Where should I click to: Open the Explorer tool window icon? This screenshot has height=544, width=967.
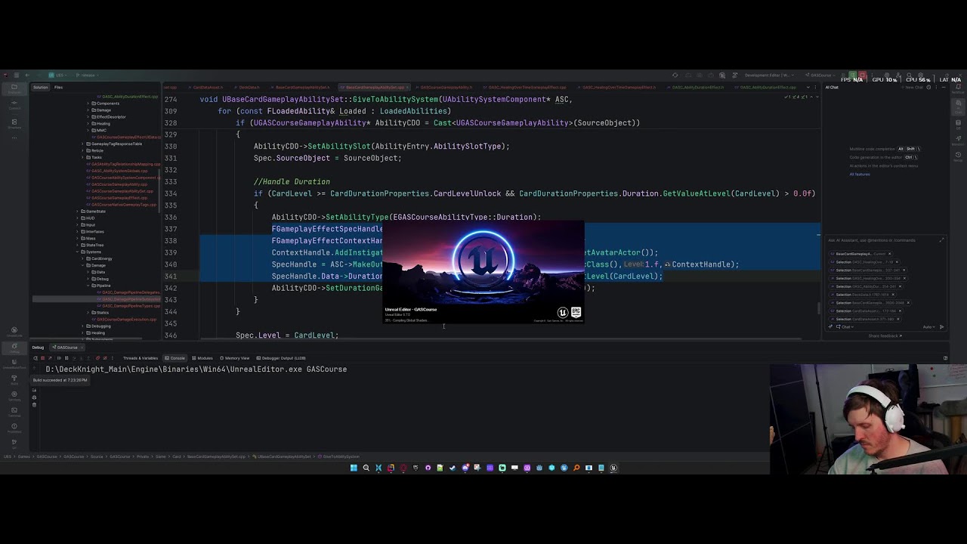click(14, 88)
